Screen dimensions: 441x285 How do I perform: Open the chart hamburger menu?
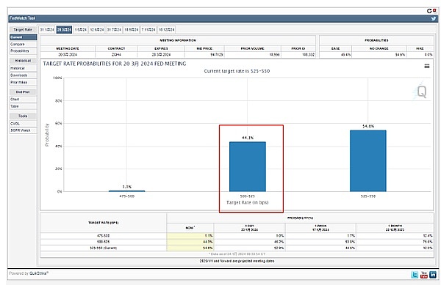coord(426,66)
